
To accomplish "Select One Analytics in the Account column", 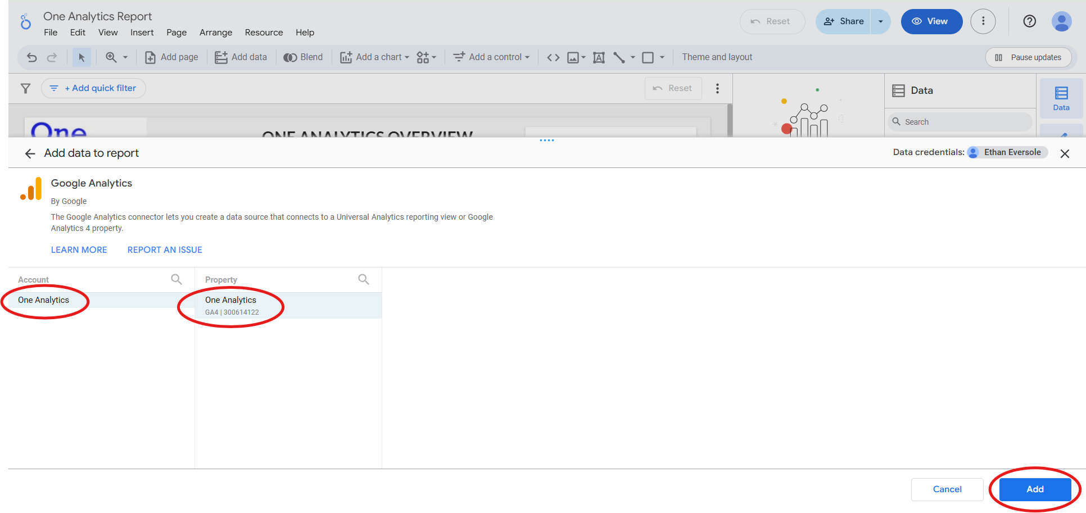I will click(x=101, y=300).
